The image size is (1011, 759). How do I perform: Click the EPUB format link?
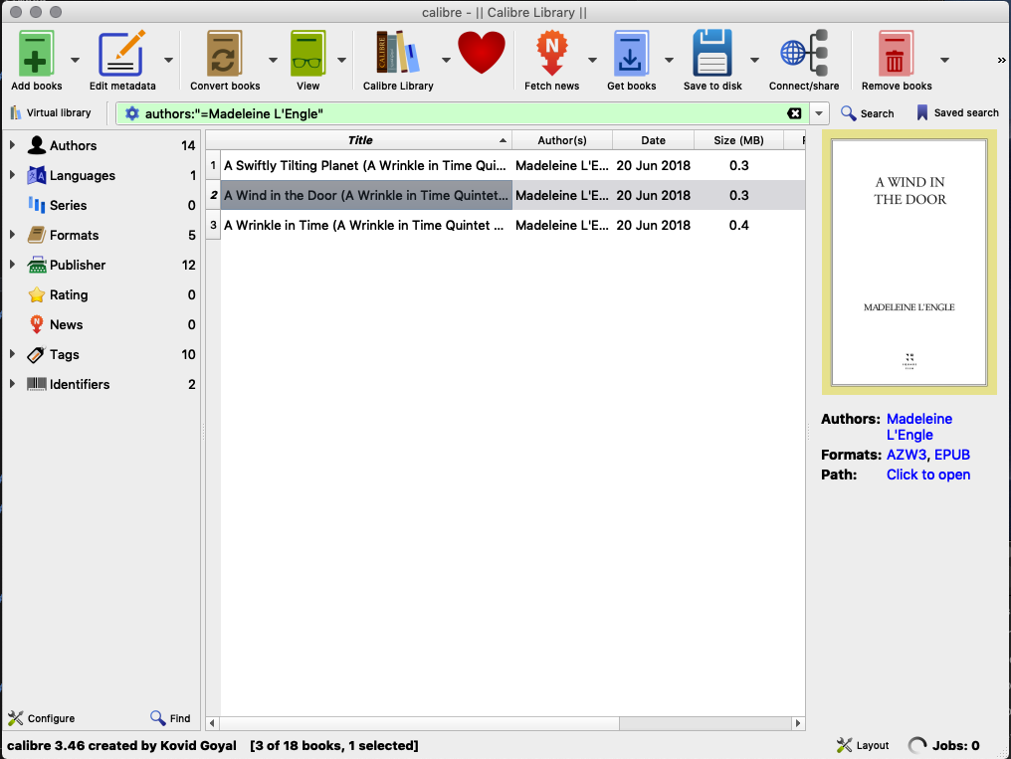point(951,455)
